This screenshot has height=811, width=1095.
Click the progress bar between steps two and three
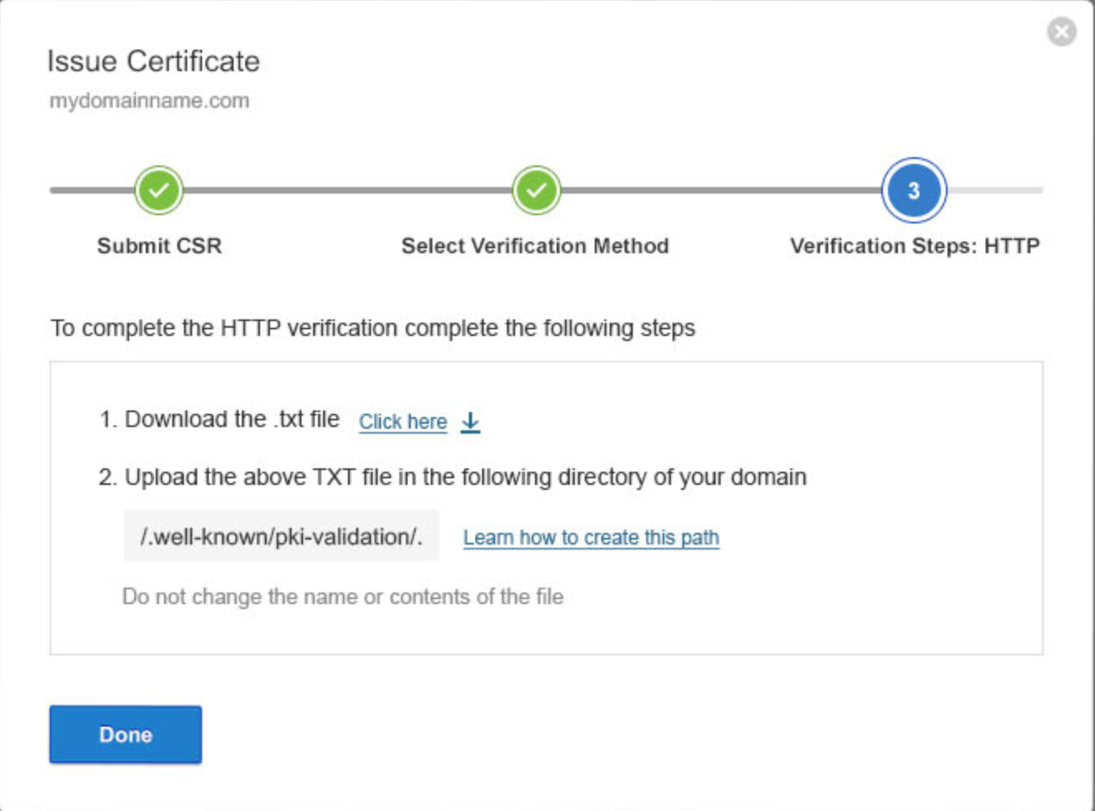pyautogui.click(x=725, y=191)
